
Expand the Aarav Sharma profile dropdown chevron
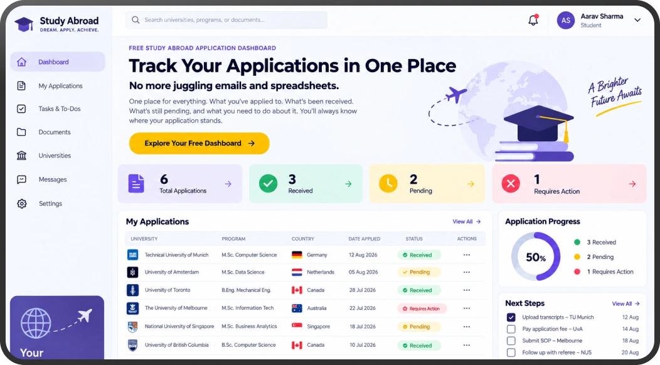(x=637, y=20)
